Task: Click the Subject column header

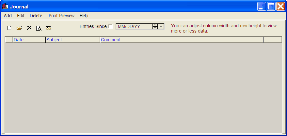Action: tap(73, 40)
